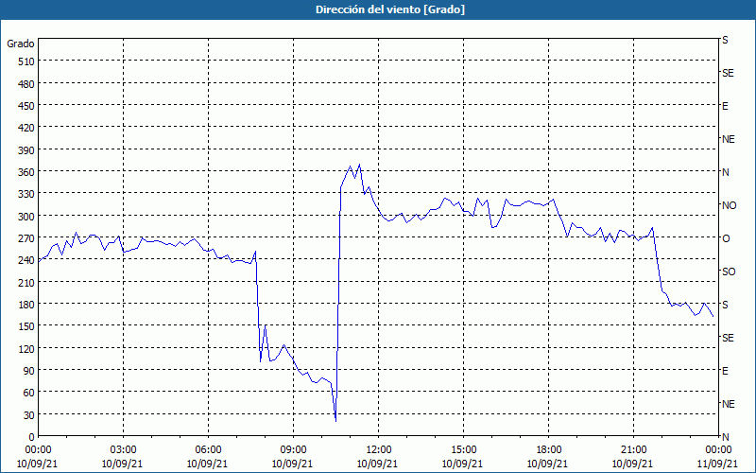
Task: Click the '15:00' time axis label
Action: pyautogui.click(x=463, y=450)
